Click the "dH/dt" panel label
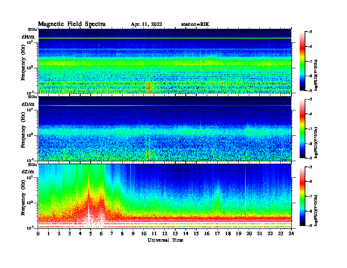 point(28,37)
